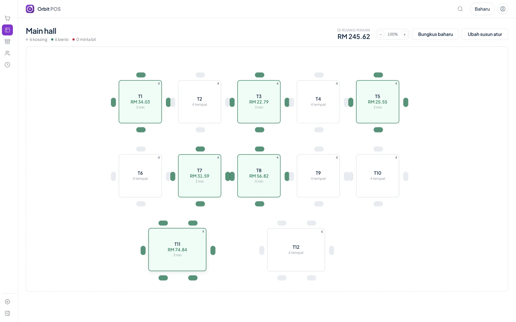516x322 pixels.
Task: Select six-seat table T12
Action: [296, 250]
